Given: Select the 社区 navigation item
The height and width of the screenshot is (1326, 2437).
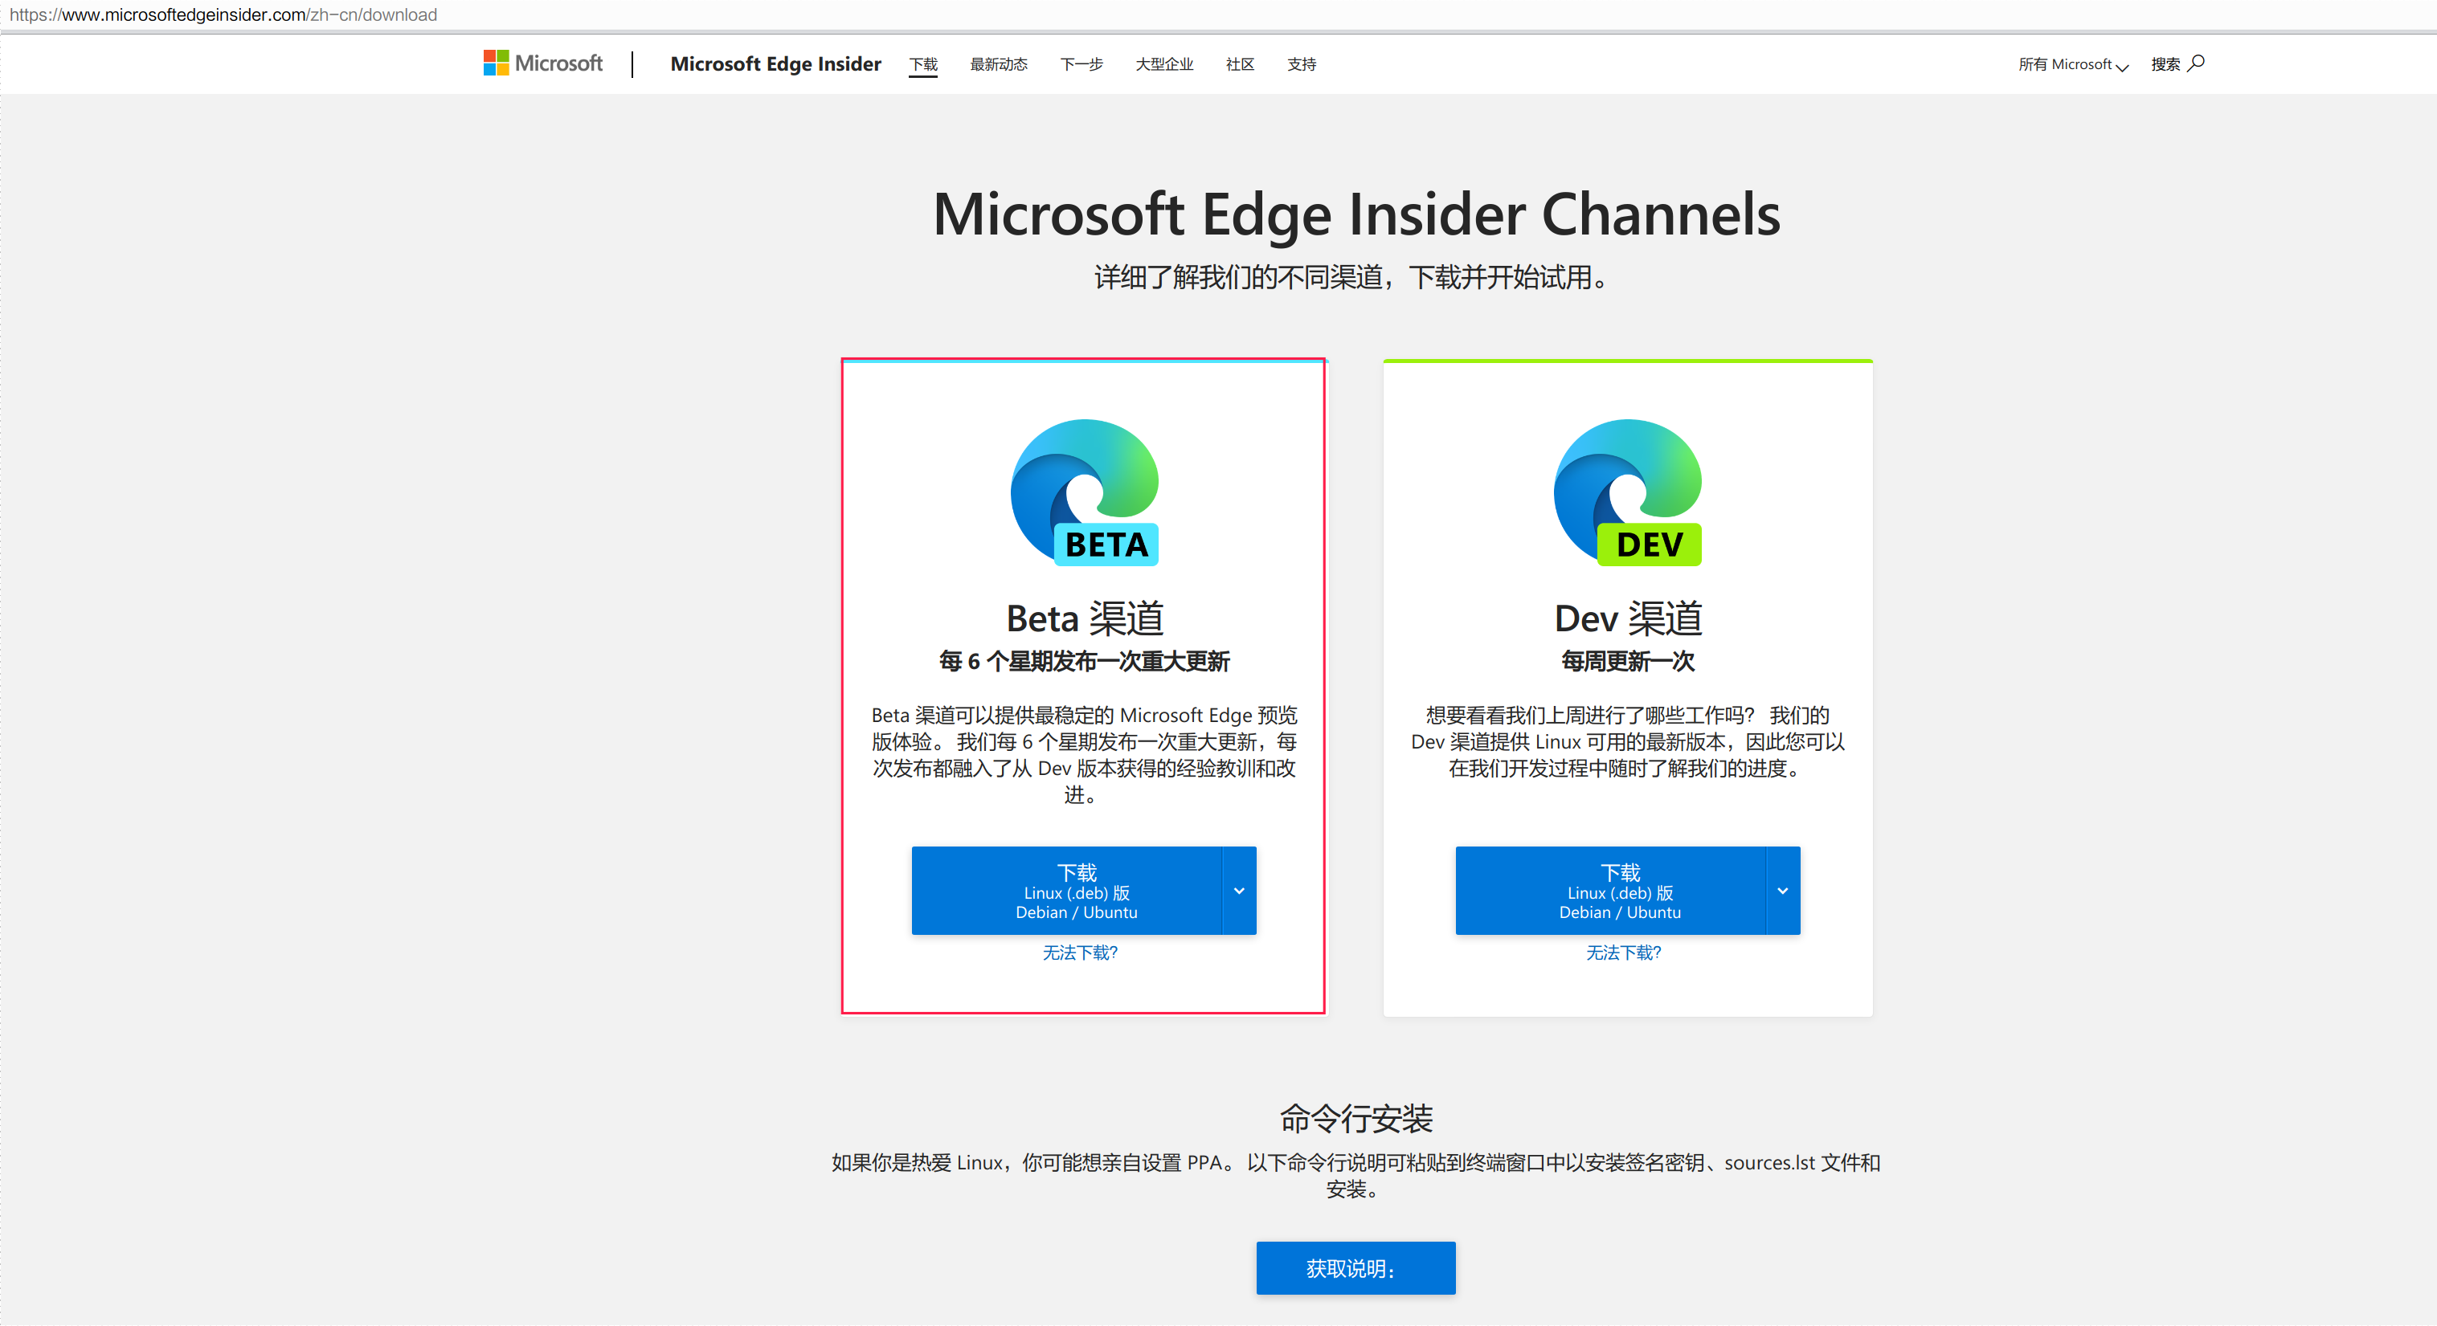Looking at the screenshot, I should pos(1239,64).
